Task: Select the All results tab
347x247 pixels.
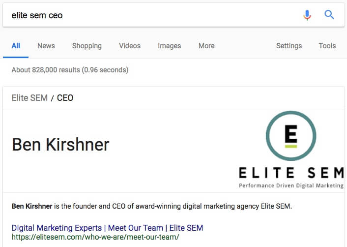Action: click(x=16, y=46)
